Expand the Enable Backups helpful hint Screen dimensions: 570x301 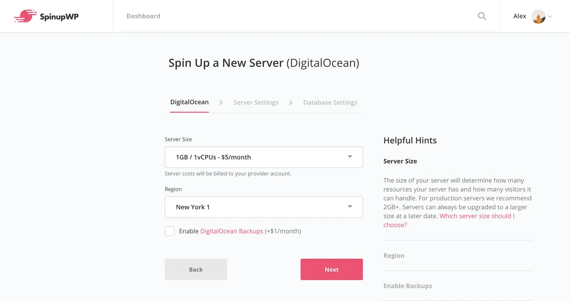coord(408,286)
